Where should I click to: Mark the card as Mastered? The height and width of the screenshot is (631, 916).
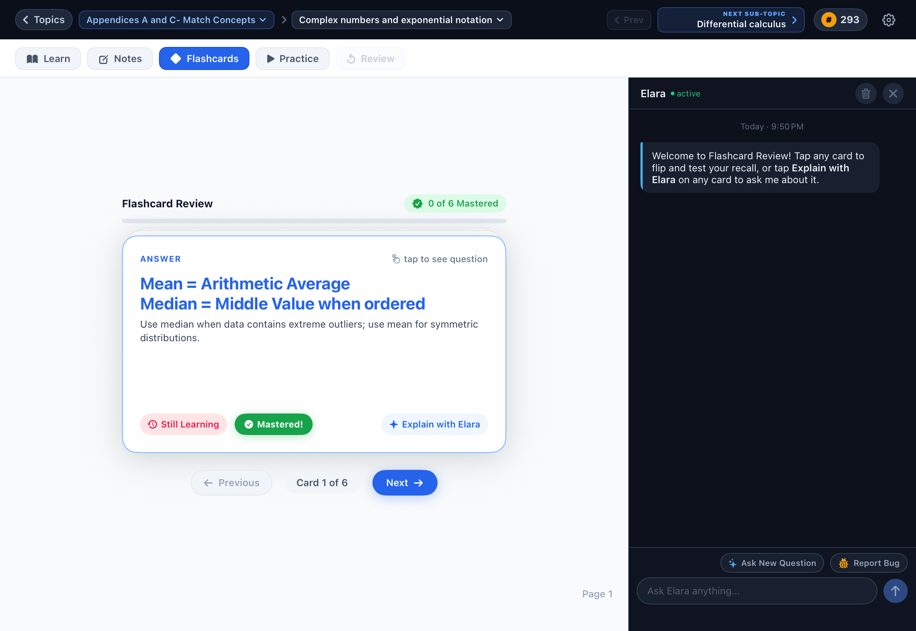(x=274, y=424)
